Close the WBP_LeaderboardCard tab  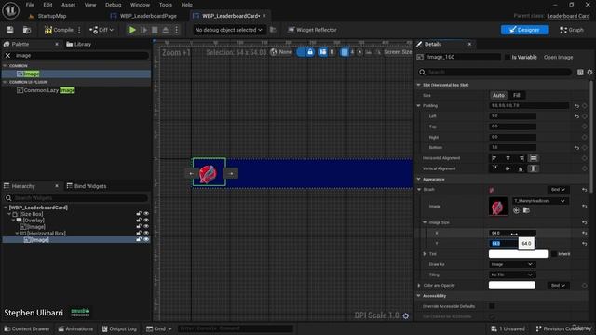pos(264,16)
